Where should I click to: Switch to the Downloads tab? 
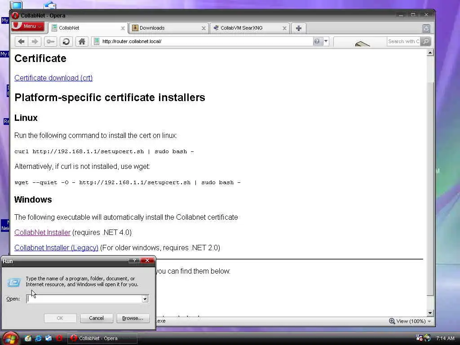click(x=169, y=28)
